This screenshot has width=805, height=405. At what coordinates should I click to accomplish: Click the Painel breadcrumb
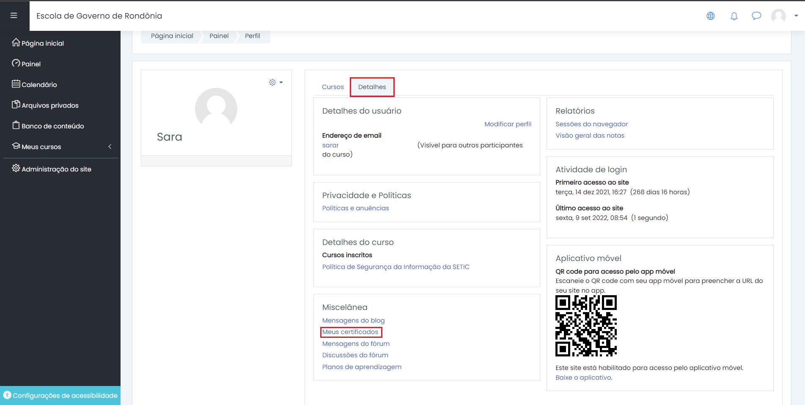pyautogui.click(x=219, y=36)
